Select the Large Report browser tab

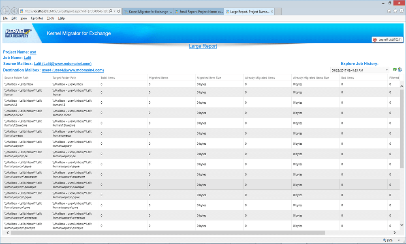tap(249, 12)
